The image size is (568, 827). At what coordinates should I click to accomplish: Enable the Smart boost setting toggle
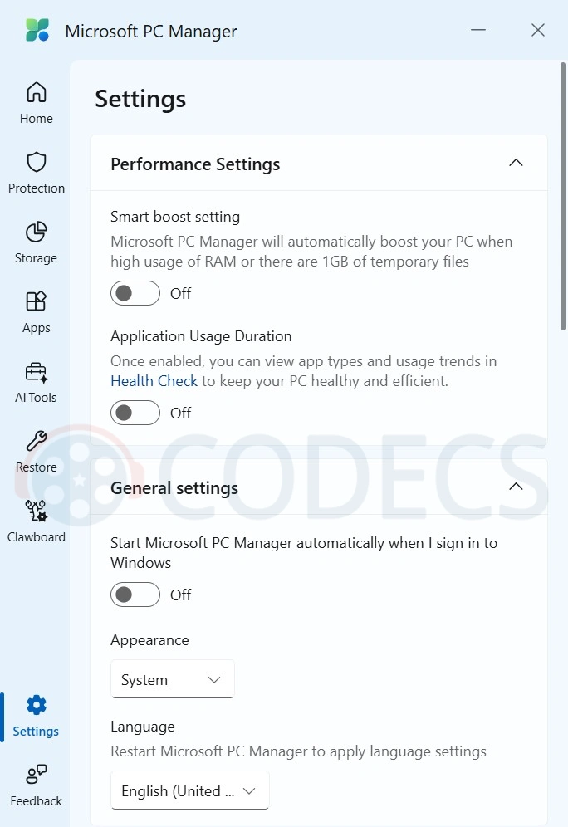click(x=135, y=293)
